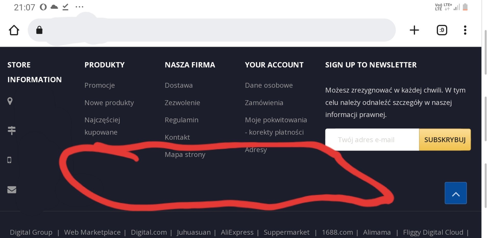Open the Regulamin page
Image resolution: width=490 pixels, height=238 pixels.
click(x=181, y=120)
